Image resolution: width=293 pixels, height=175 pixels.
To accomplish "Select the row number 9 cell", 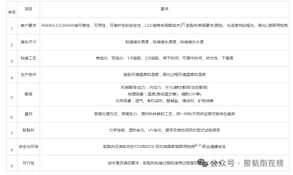I will [x=11, y=166].
